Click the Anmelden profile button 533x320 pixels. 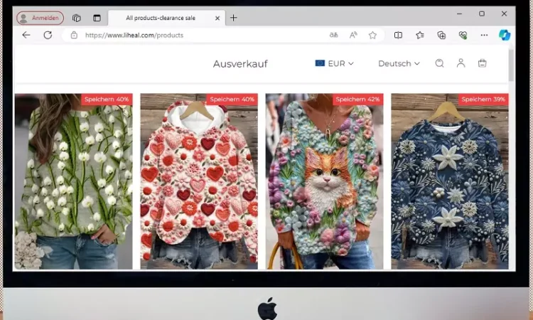[40, 18]
